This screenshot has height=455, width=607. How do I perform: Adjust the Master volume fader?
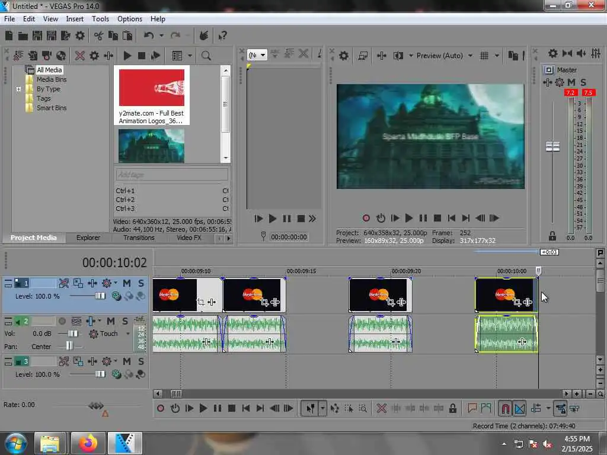(552, 147)
